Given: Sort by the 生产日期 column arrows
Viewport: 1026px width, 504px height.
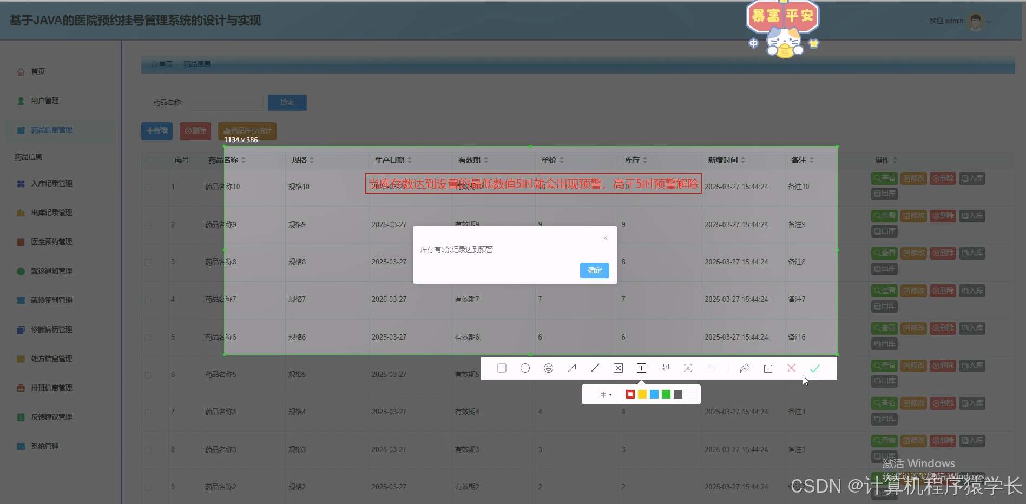Looking at the screenshot, I should [410, 161].
